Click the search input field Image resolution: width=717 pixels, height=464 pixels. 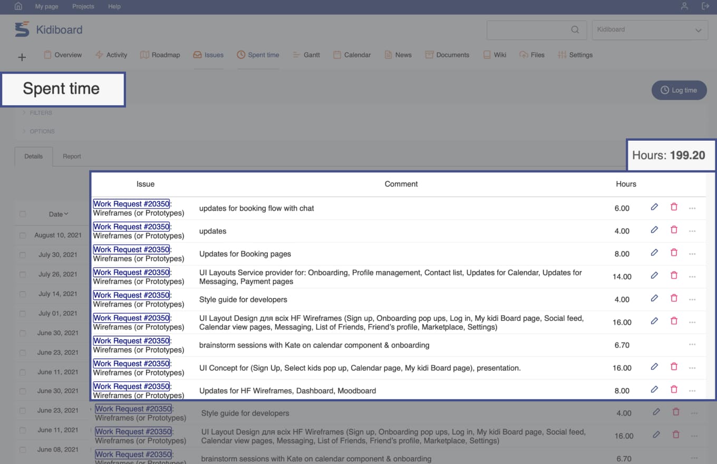pos(527,30)
